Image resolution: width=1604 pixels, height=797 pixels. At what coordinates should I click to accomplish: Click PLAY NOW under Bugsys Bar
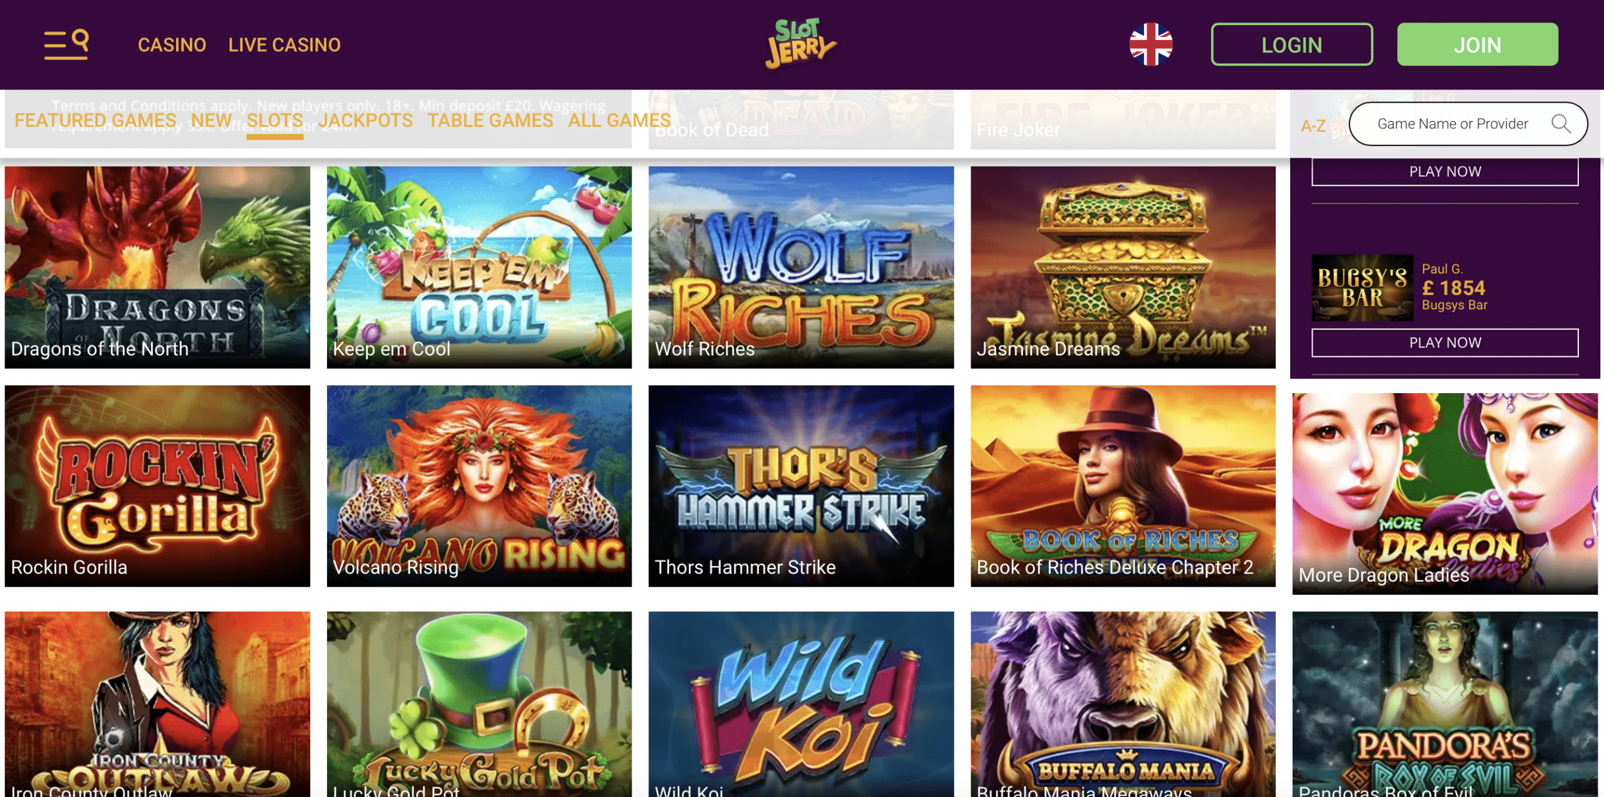pyautogui.click(x=1445, y=342)
